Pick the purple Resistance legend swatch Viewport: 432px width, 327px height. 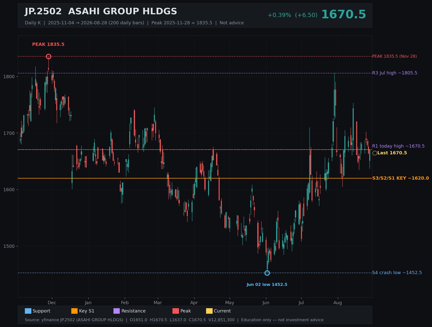[x=117, y=311]
